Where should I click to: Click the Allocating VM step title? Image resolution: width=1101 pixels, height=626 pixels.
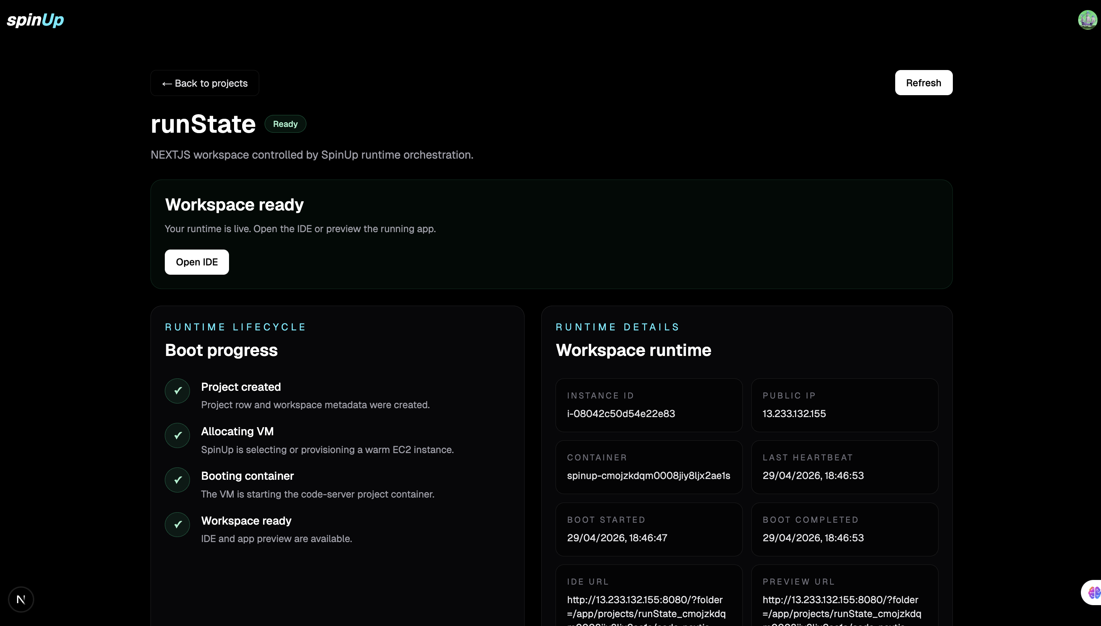(x=237, y=431)
